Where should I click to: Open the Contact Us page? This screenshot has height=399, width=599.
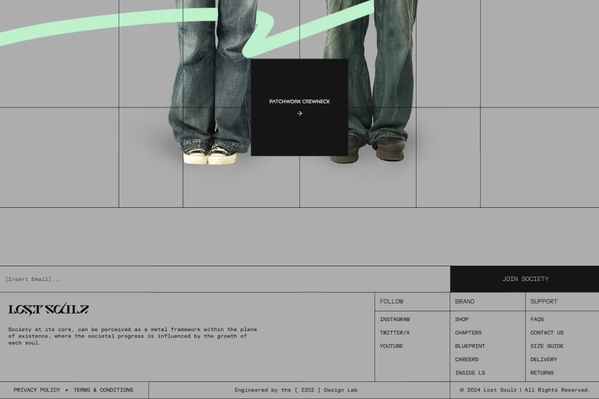click(546, 332)
